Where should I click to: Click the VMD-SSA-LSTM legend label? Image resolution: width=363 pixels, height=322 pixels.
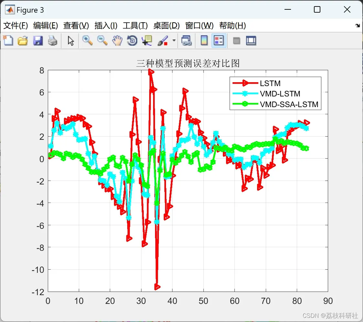tap(289, 105)
